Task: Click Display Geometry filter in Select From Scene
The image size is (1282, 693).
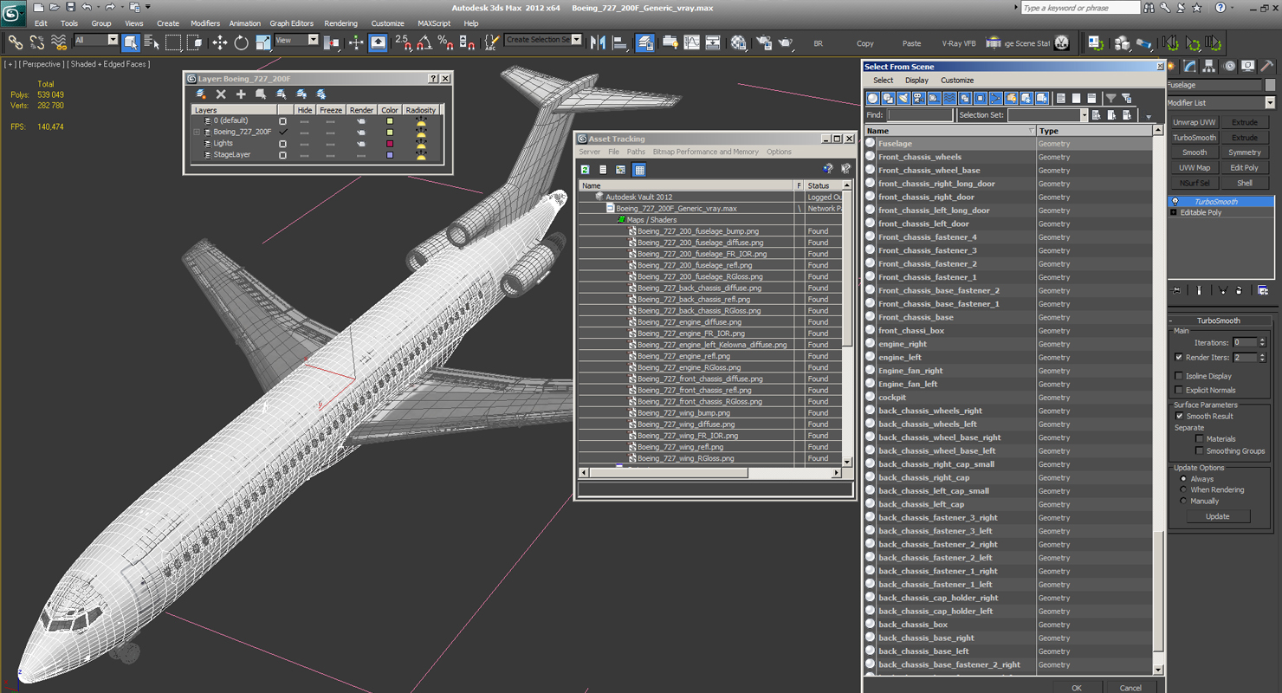Action: [x=873, y=98]
